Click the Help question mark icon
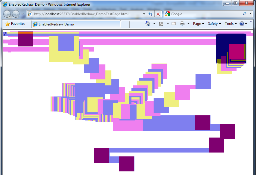 [x=242, y=24]
